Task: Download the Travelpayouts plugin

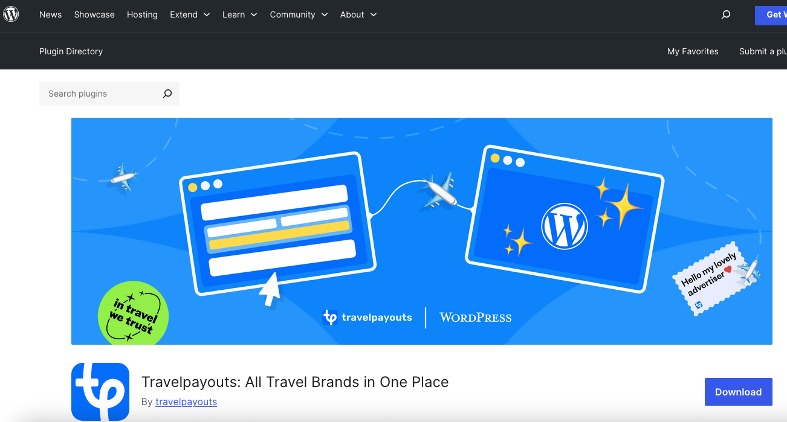Action: click(x=739, y=392)
